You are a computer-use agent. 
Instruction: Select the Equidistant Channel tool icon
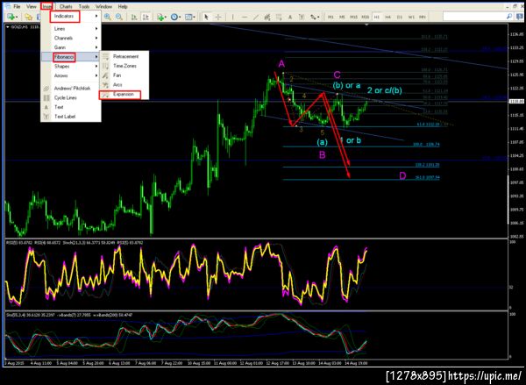[267, 17]
